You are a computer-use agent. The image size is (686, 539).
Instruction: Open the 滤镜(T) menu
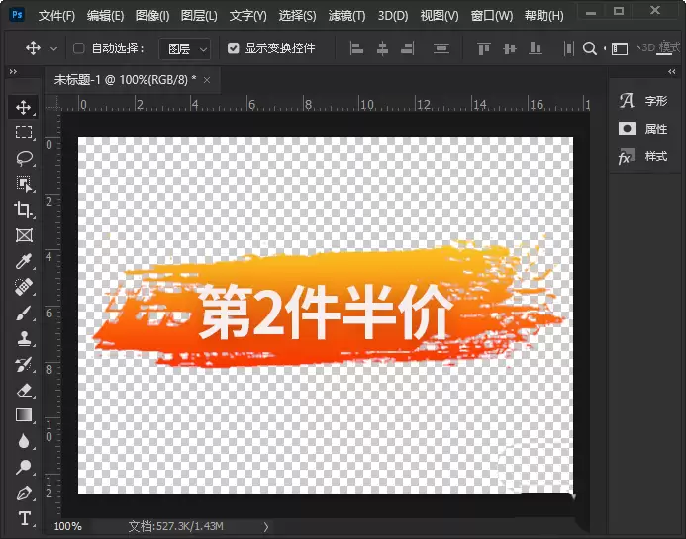click(346, 16)
